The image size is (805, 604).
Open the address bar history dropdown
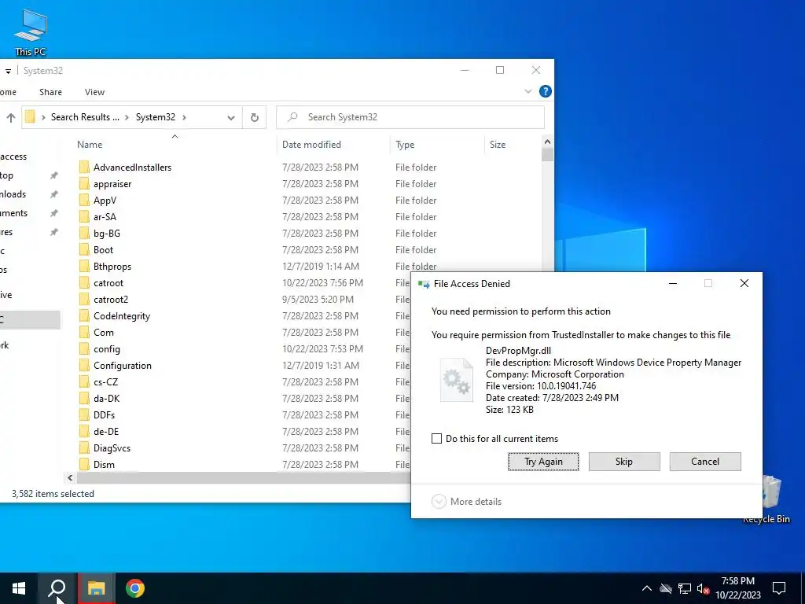click(x=231, y=118)
